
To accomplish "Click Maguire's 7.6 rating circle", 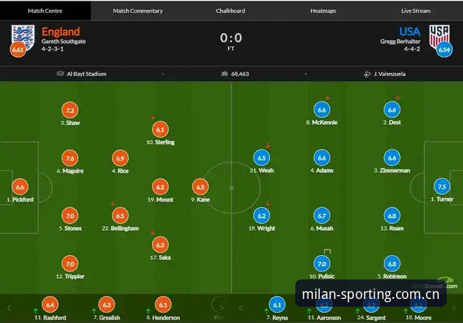I will [70, 159].
